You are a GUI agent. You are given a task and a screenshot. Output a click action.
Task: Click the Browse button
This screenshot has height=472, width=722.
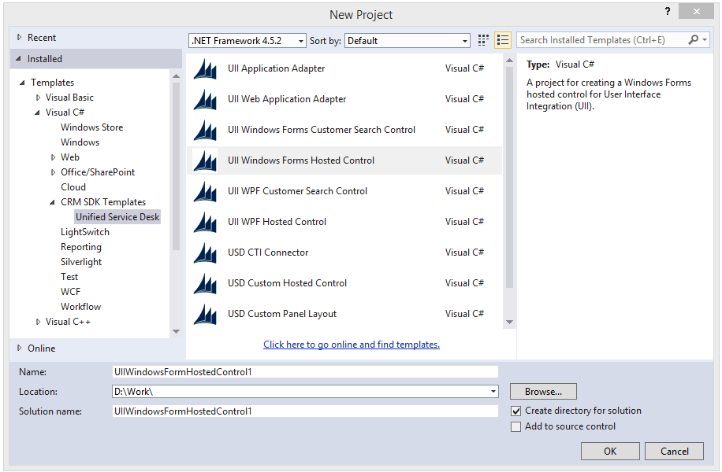tap(542, 391)
